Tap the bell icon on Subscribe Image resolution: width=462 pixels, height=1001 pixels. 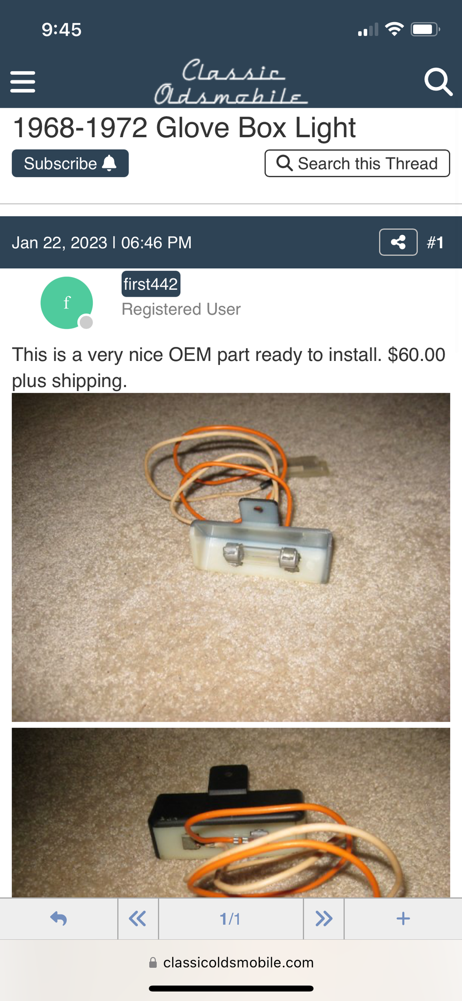[x=109, y=163]
